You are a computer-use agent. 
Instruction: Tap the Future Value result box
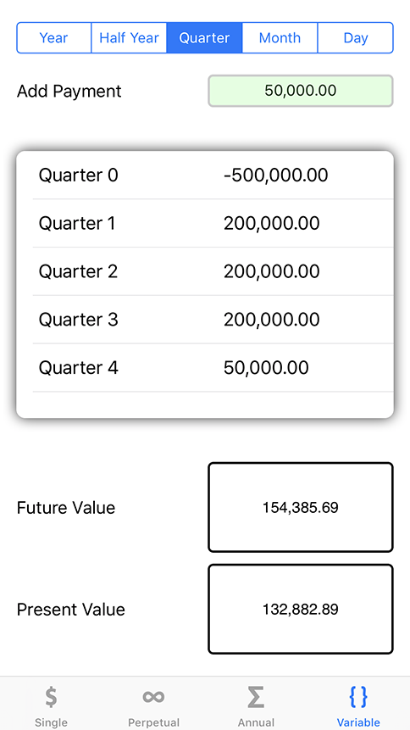tap(301, 508)
